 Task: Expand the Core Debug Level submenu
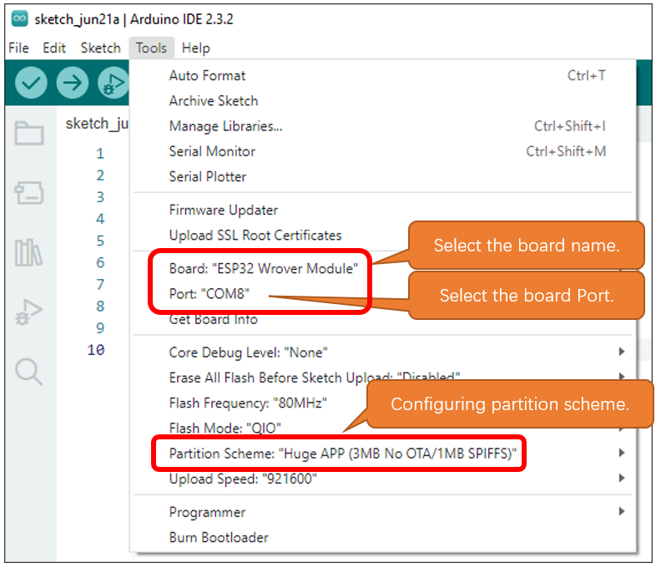click(x=383, y=352)
